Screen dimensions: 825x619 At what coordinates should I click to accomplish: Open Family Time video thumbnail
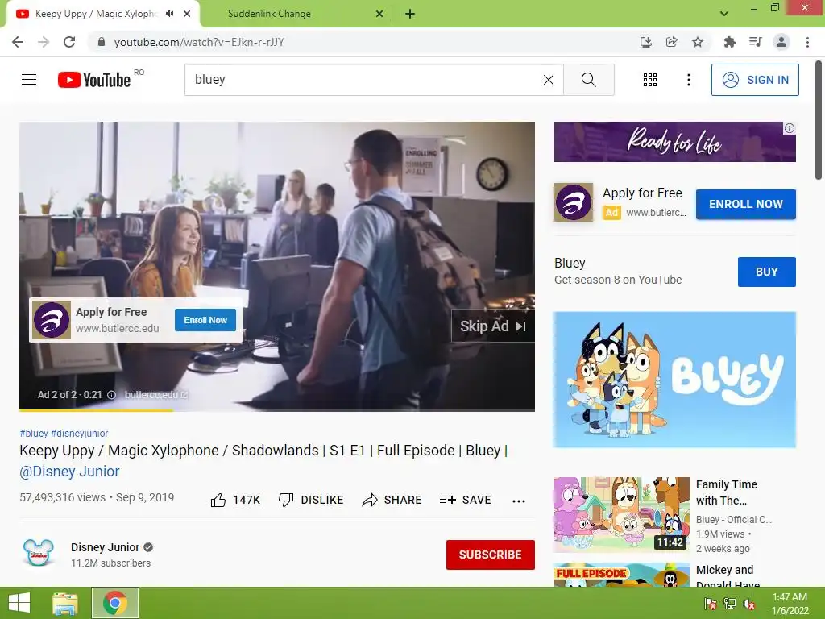pyautogui.click(x=621, y=514)
